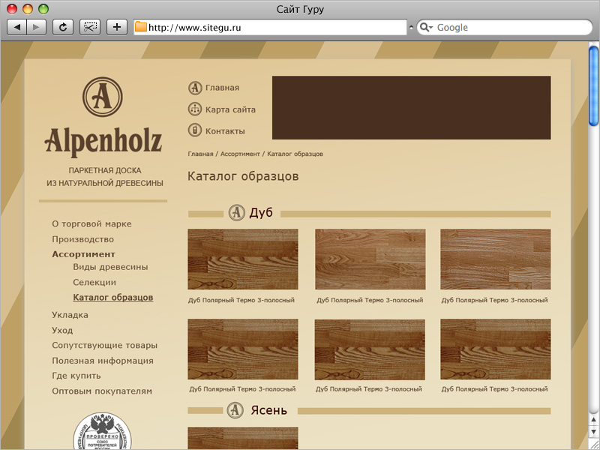The image size is (600, 450).
Task: Click the sitemap icon beside Карта сайта
Action: [195, 109]
